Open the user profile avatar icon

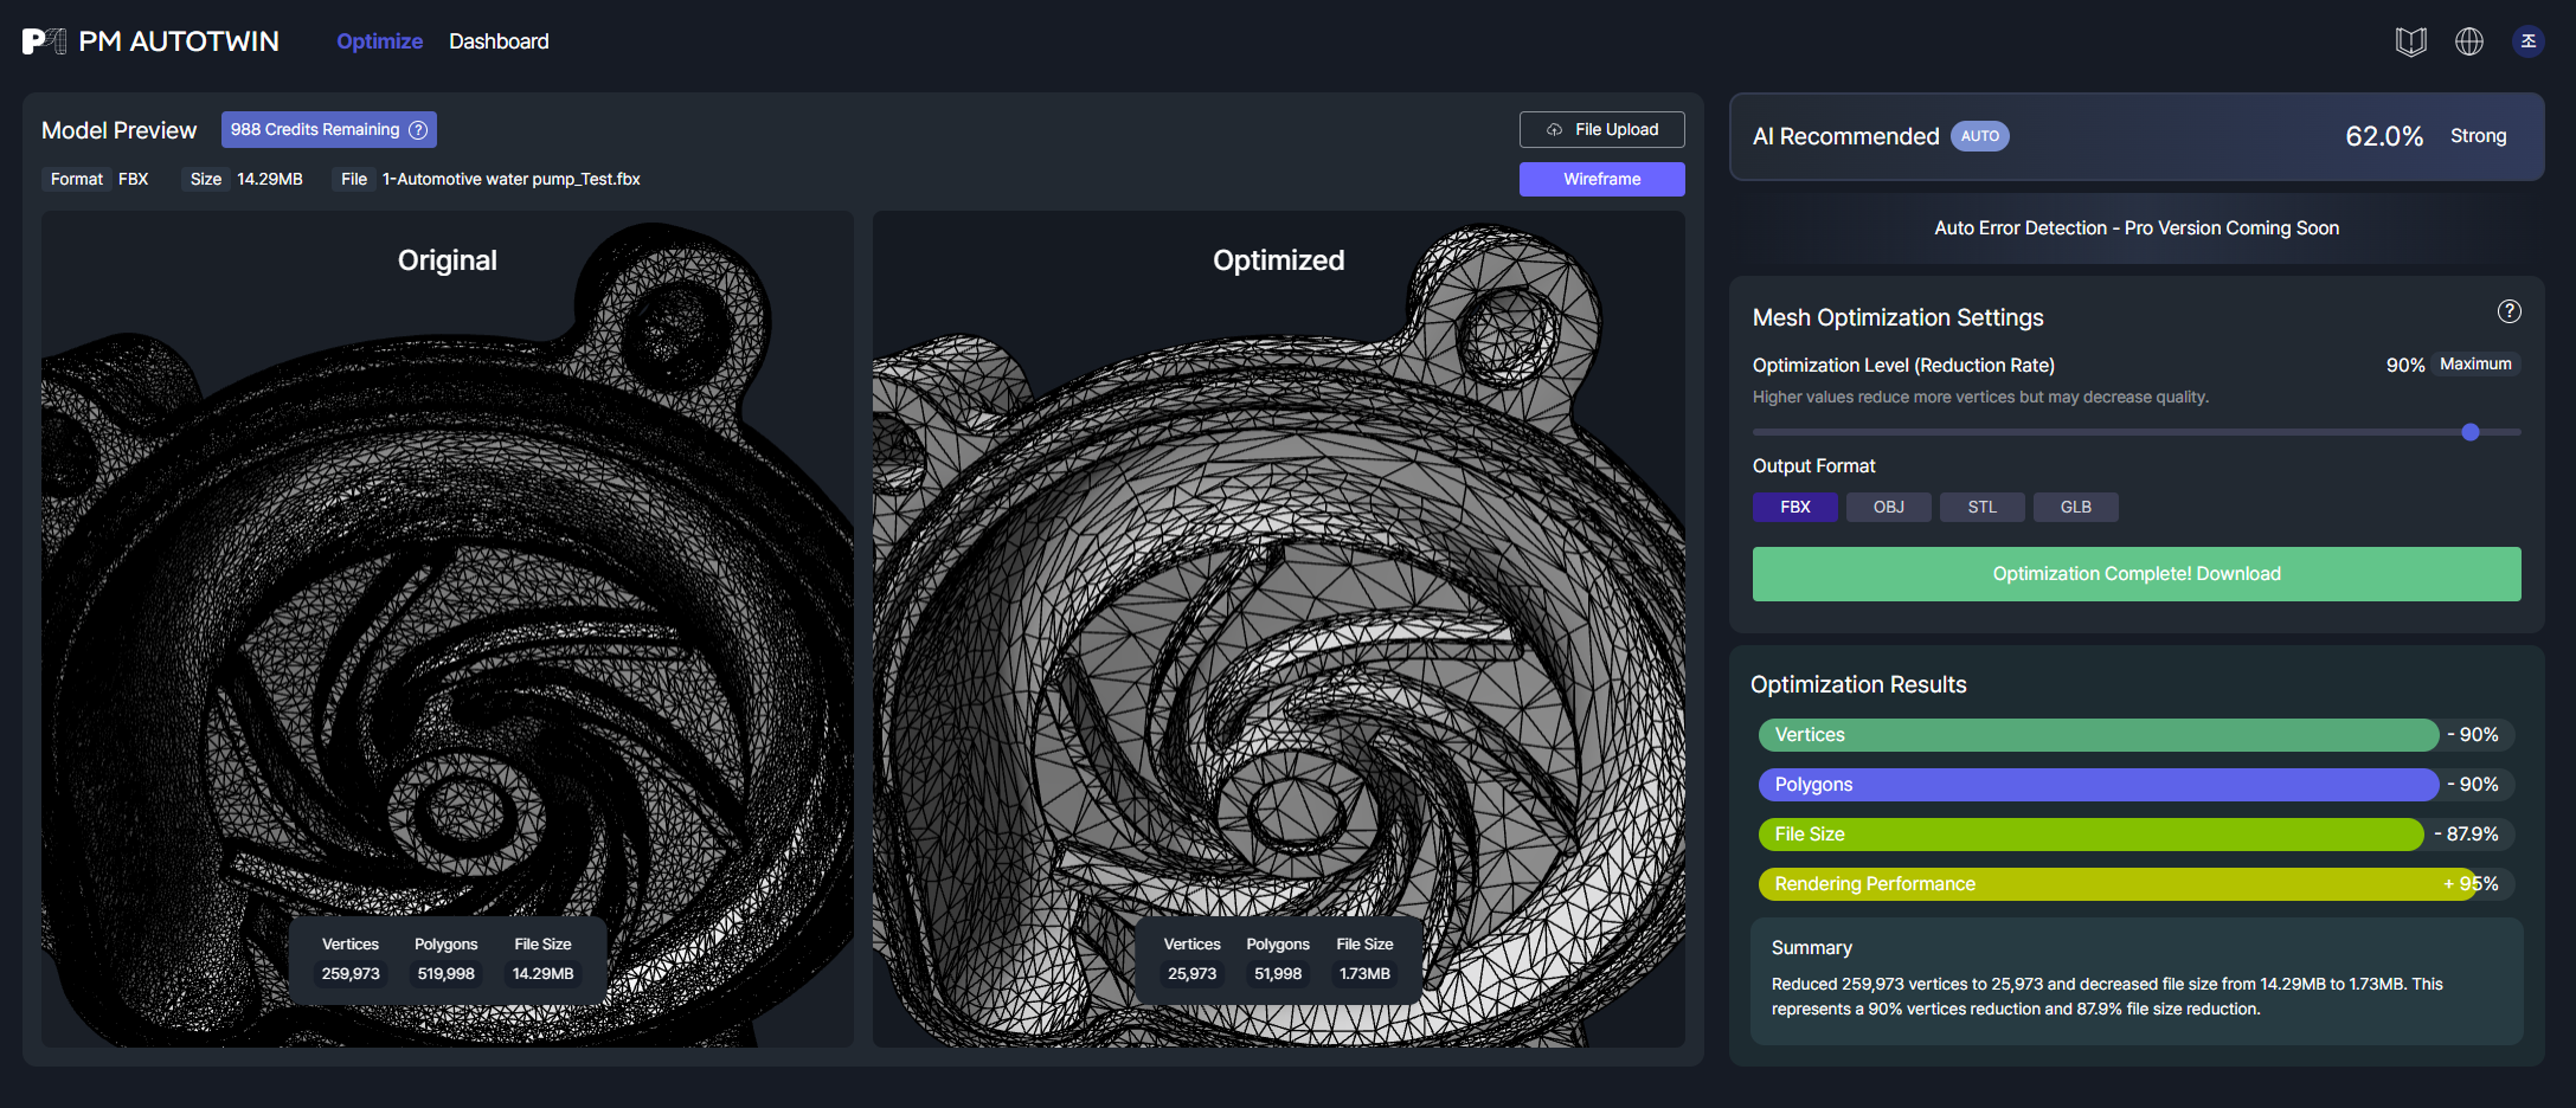coord(2528,41)
